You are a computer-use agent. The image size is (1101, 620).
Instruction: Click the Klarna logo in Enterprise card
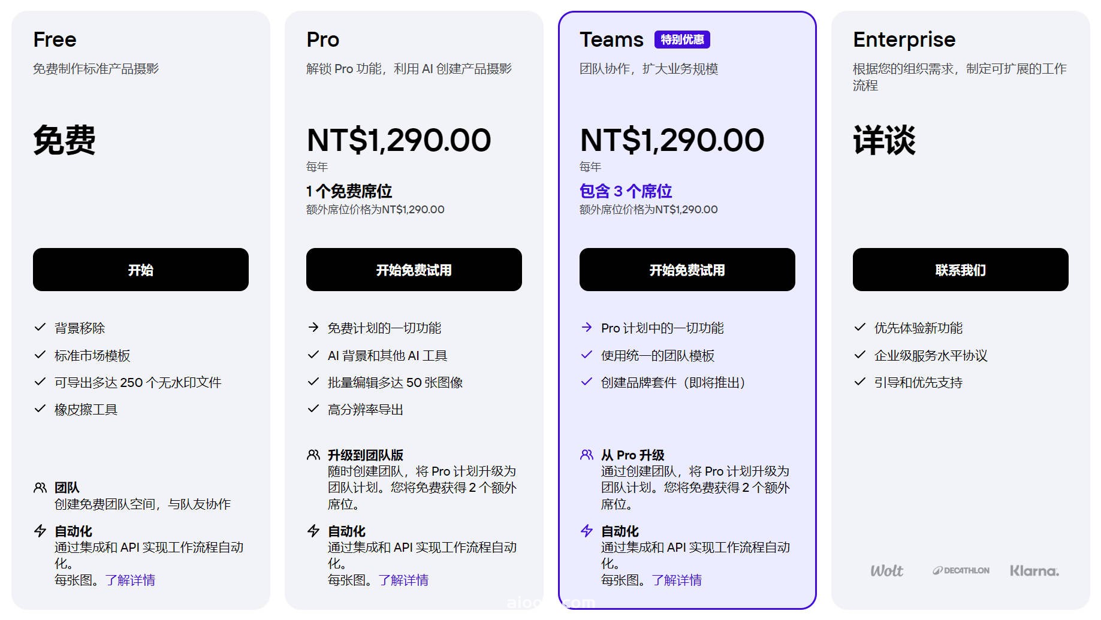tap(1034, 571)
